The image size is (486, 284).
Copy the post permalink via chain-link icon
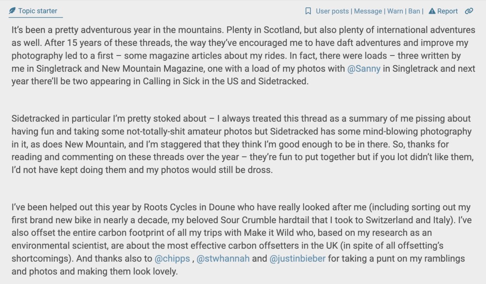pyautogui.click(x=469, y=11)
